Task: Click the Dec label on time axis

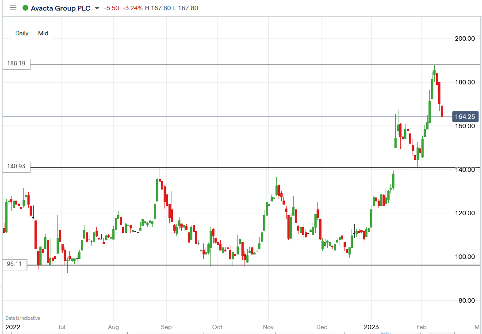Action: click(x=321, y=327)
